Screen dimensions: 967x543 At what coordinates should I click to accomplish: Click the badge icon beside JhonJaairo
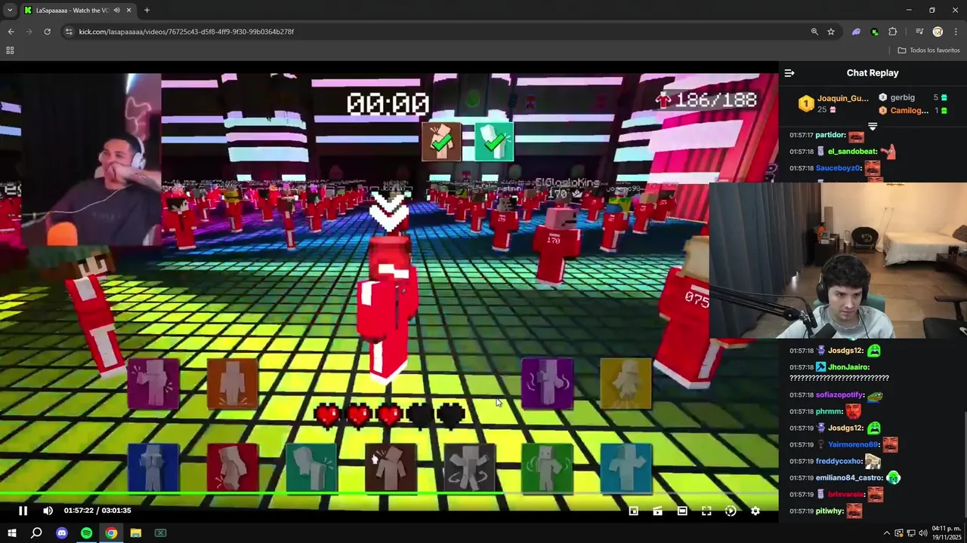(821, 367)
